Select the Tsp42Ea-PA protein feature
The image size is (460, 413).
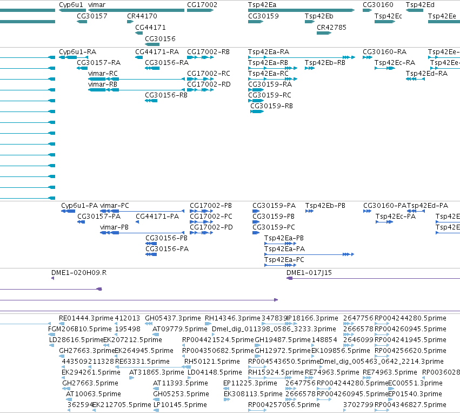coord(309,254)
